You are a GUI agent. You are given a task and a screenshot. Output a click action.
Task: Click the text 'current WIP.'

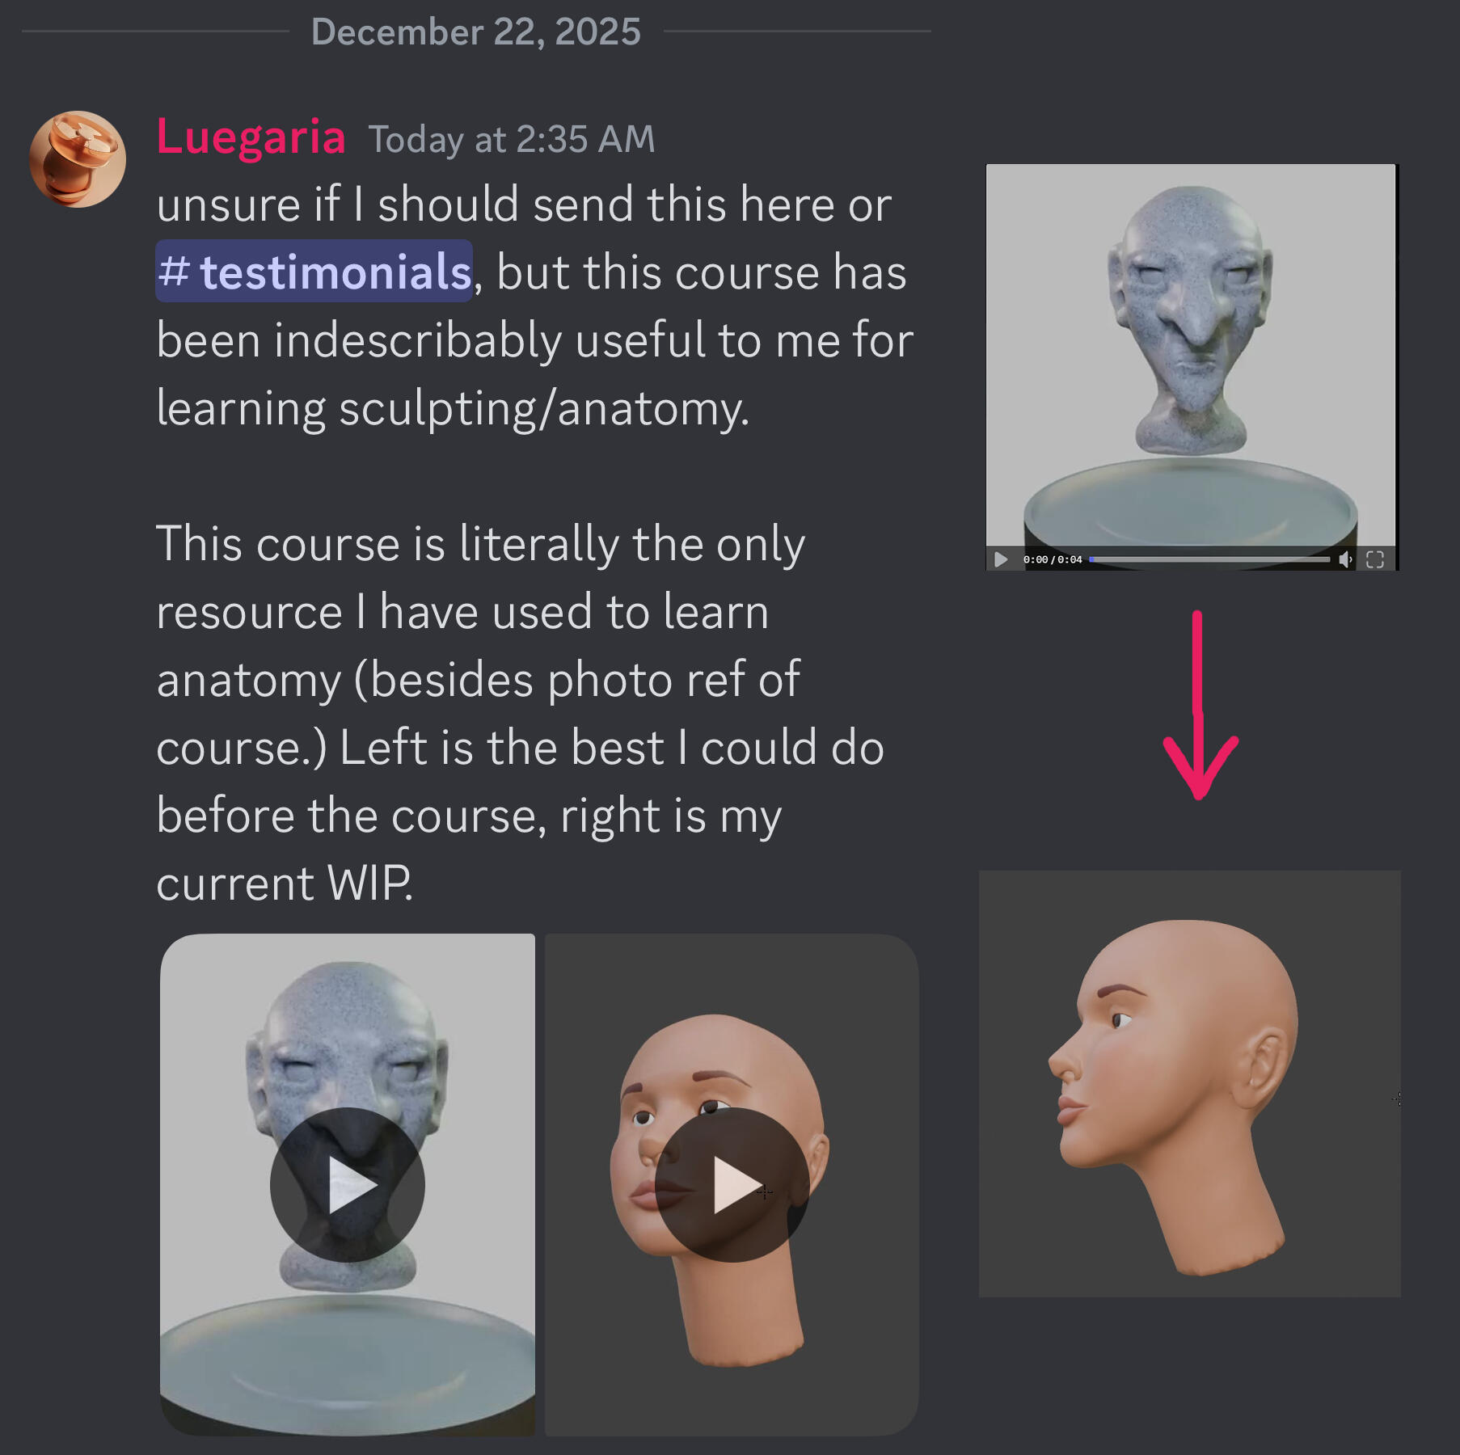[285, 883]
